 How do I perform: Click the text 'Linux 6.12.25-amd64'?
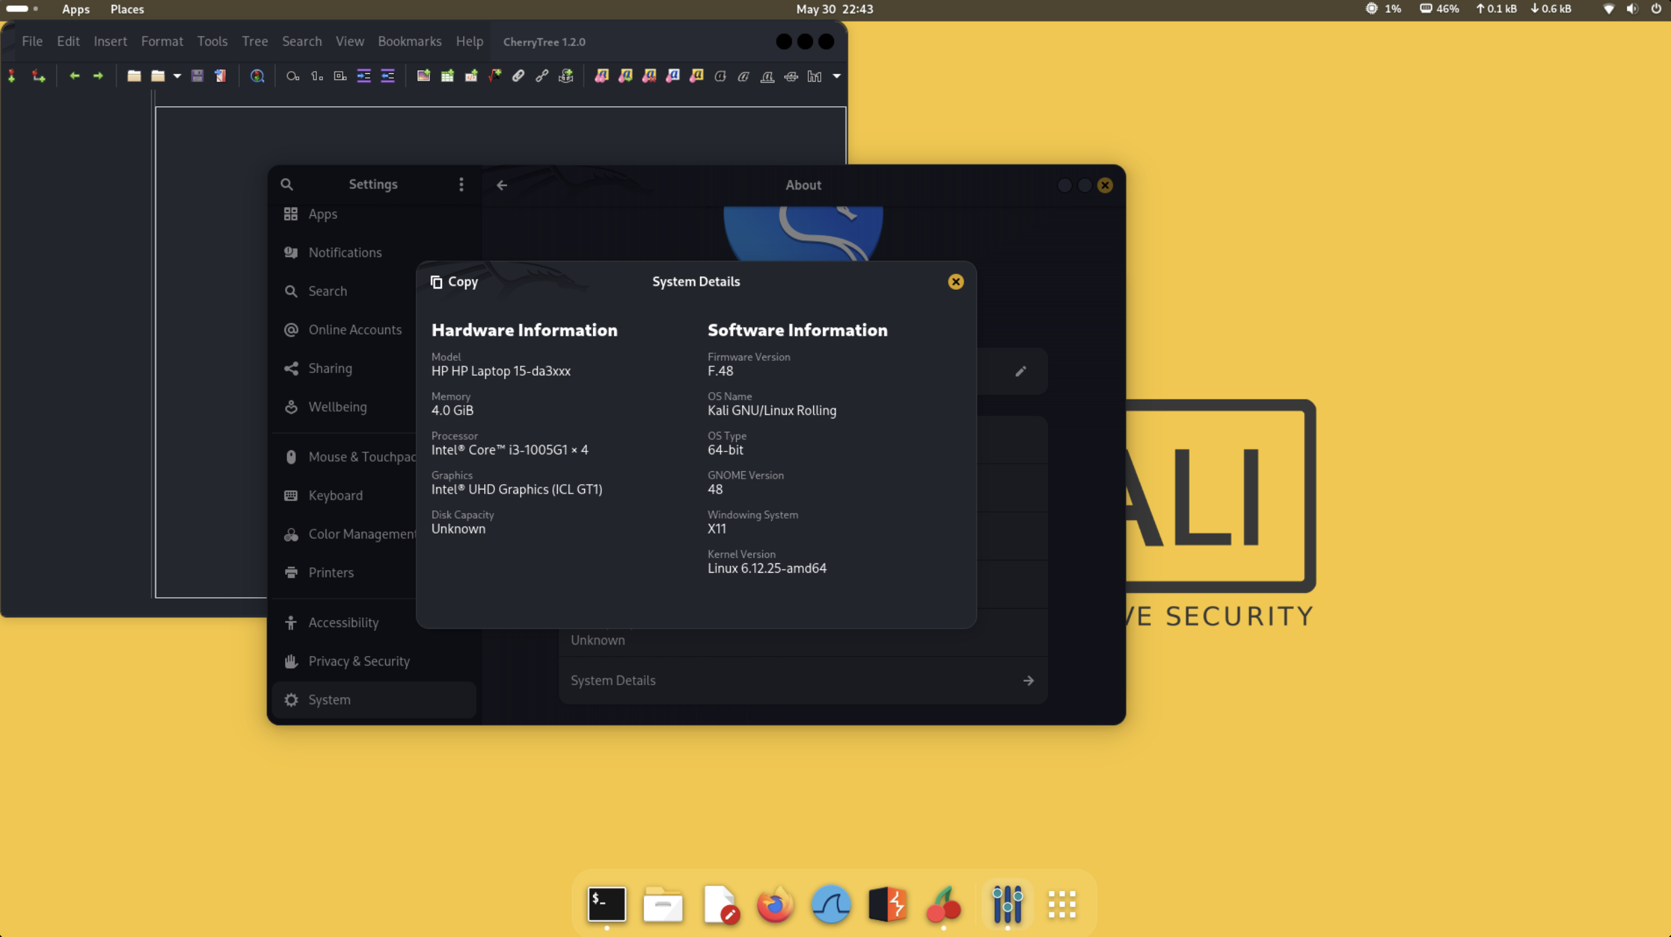766,569
